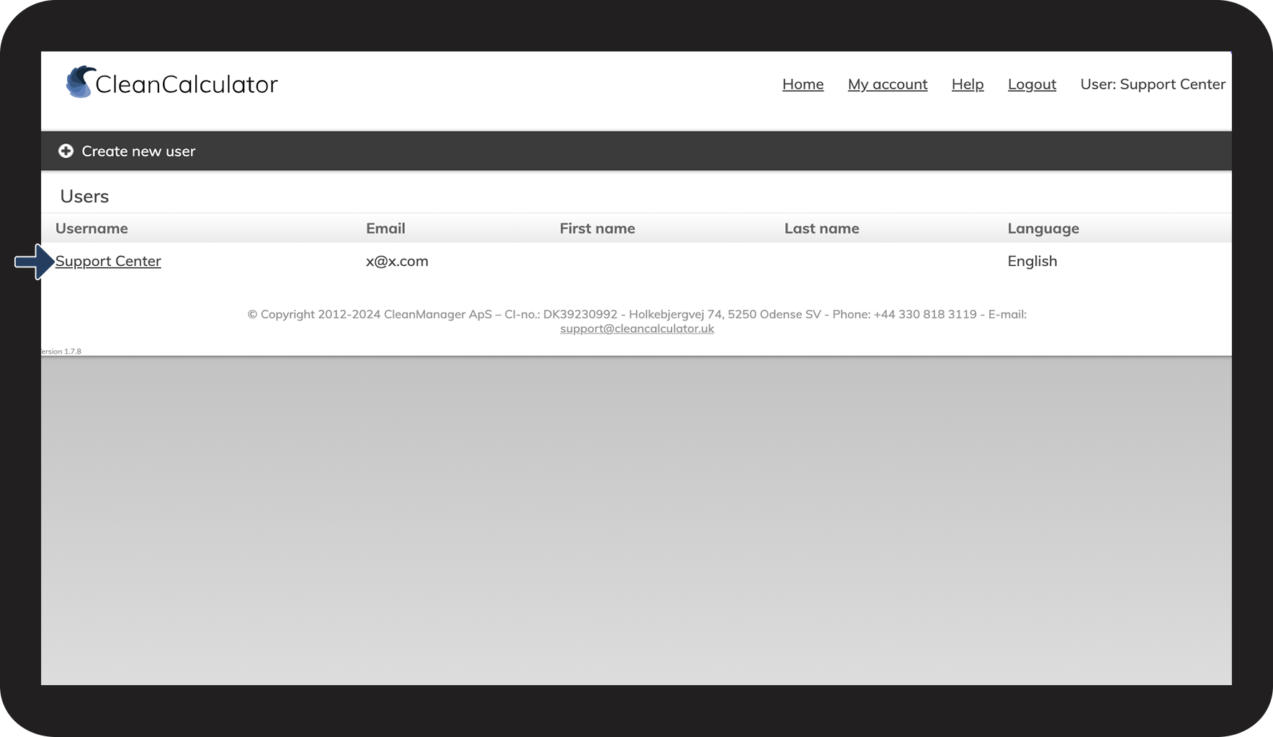This screenshot has height=737, width=1273.
Task: Log out using the Logout link
Action: 1032,84
